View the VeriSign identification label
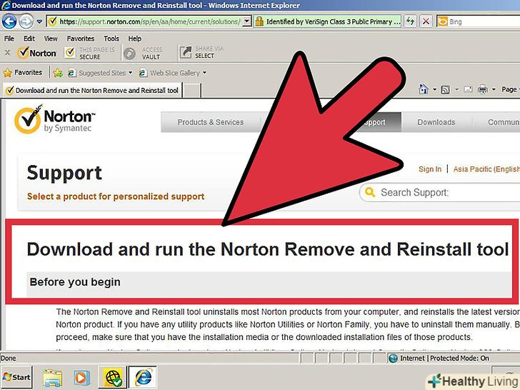The height and width of the screenshot is (390, 520). pos(333,21)
